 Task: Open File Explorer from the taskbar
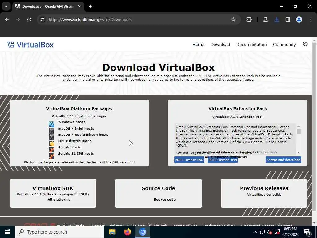[x=112, y=232]
